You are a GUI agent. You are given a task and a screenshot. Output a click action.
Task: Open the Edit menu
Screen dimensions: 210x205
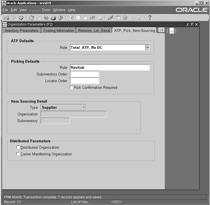[14, 10]
